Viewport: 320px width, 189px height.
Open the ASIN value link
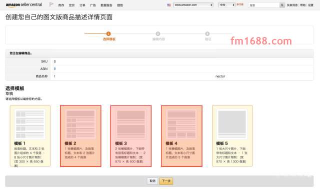pos(54,69)
